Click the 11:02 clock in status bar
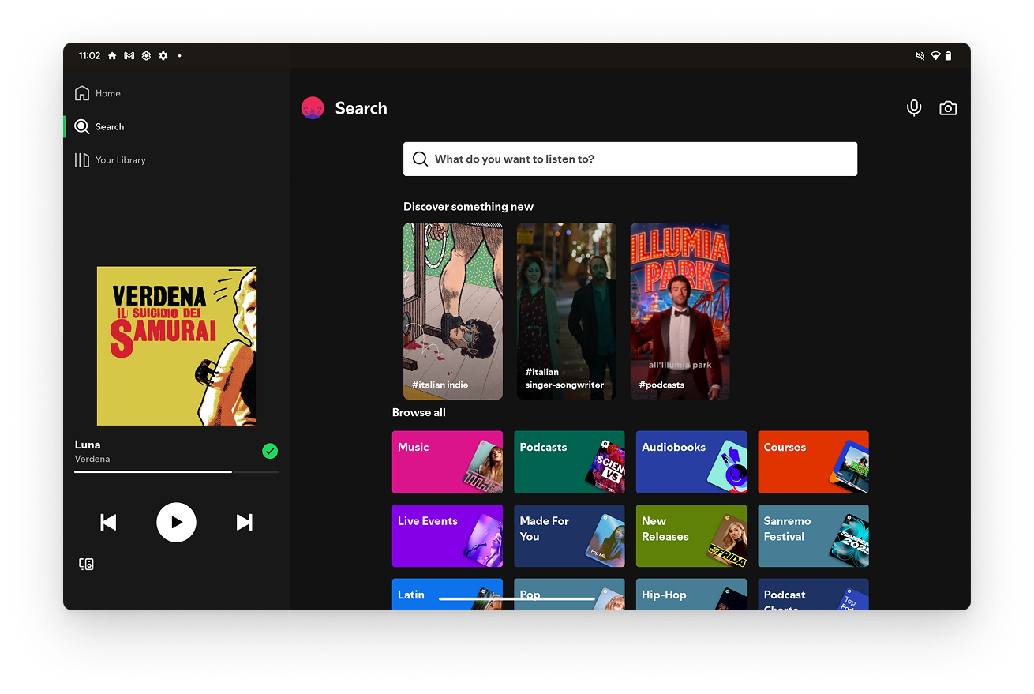This screenshot has width=1034, height=694. point(89,56)
